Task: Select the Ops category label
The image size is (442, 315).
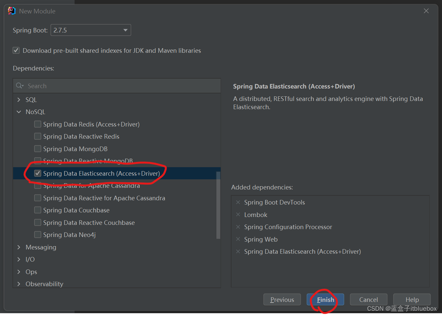Action: tap(31, 272)
